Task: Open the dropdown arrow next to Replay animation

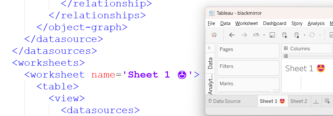Action: (x=264, y=35)
